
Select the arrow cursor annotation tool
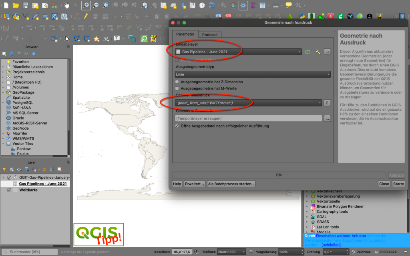tap(67, 39)
